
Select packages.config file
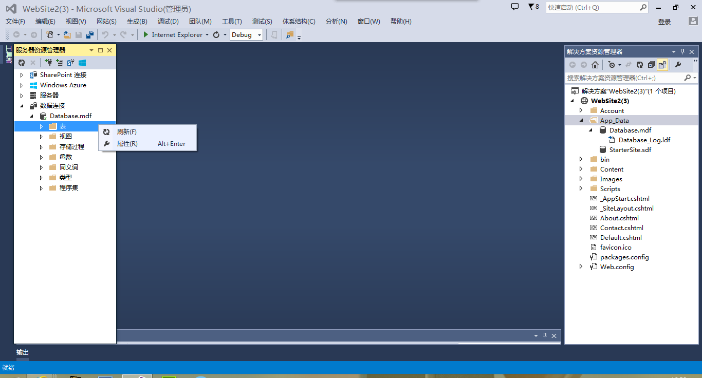click(624, 257)
